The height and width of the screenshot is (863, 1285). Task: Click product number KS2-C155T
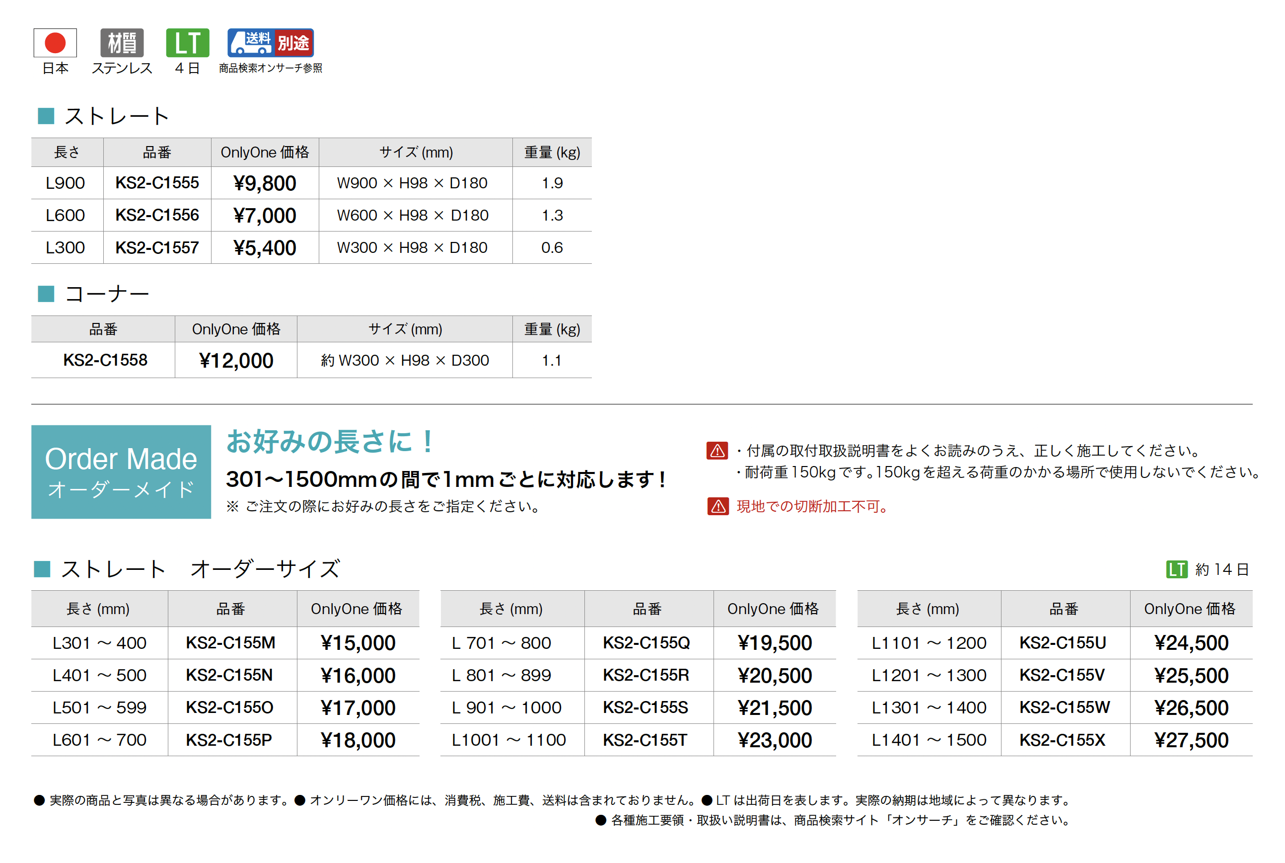point(645,740)
